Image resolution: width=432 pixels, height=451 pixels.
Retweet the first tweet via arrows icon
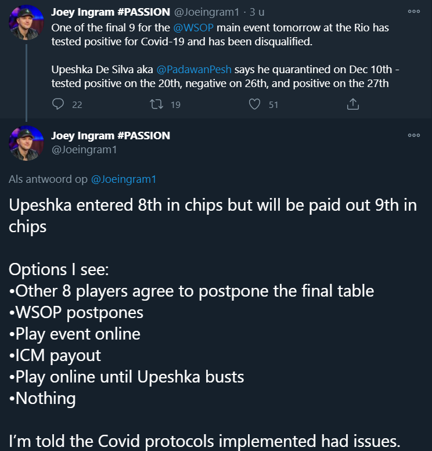156,104
